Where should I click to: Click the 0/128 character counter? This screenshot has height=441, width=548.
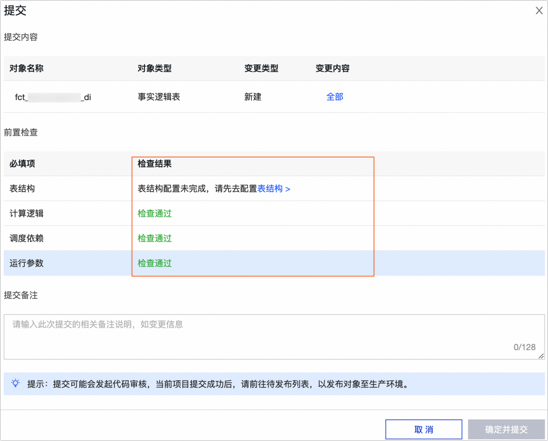point(524,347)
